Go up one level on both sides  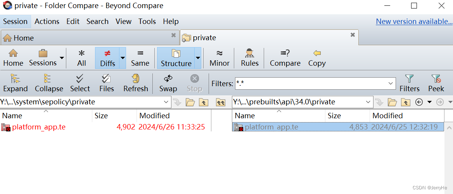pyautogui.click(x=220, y=102)
